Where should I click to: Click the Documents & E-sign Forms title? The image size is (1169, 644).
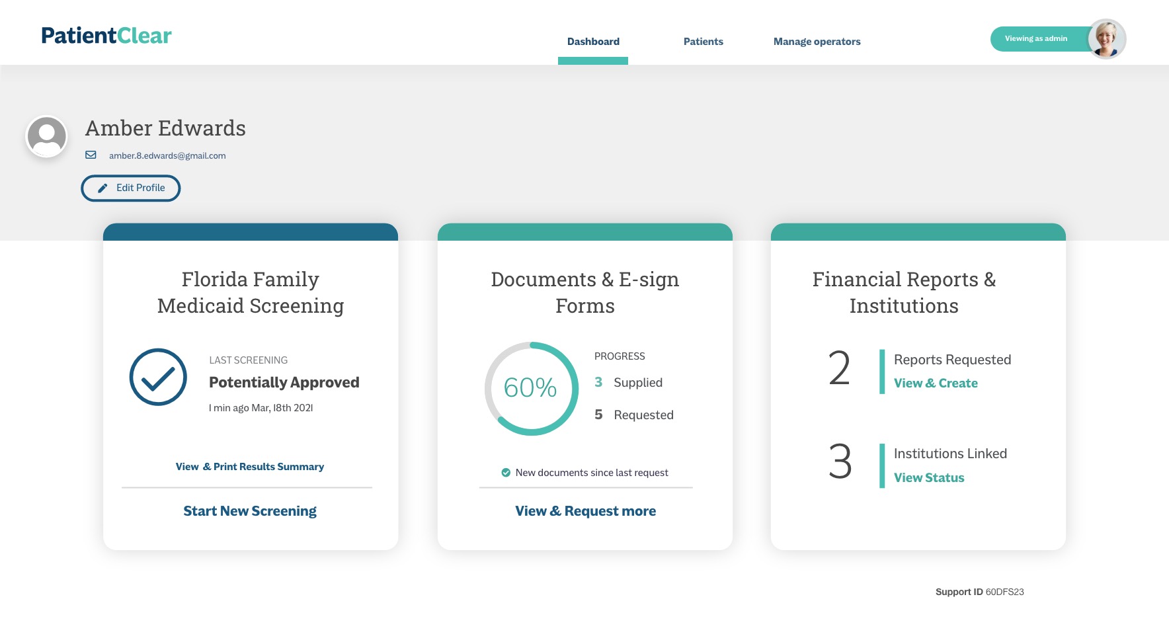[x=585, y=293]
